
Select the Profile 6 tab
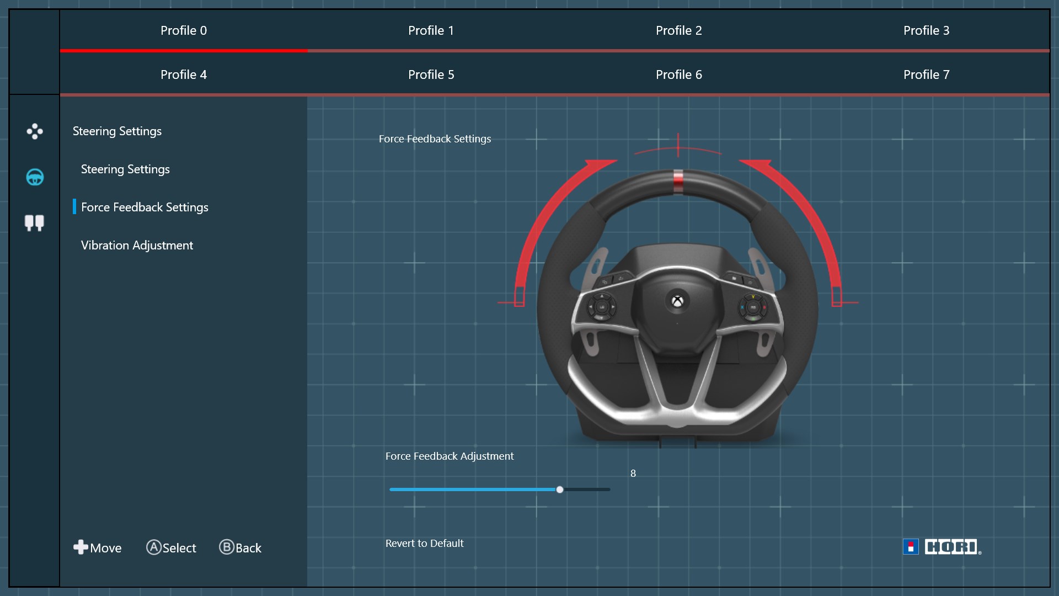[x=678, y=74]
